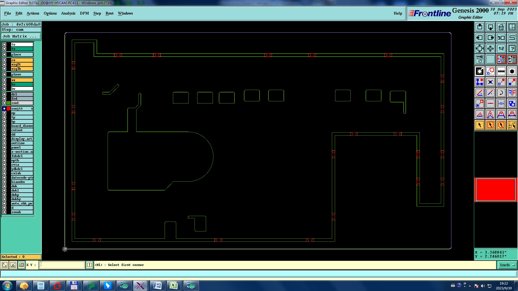Screen dimensions: 518x291
Task: Click the grid display icon
Action: click(490, 59)
